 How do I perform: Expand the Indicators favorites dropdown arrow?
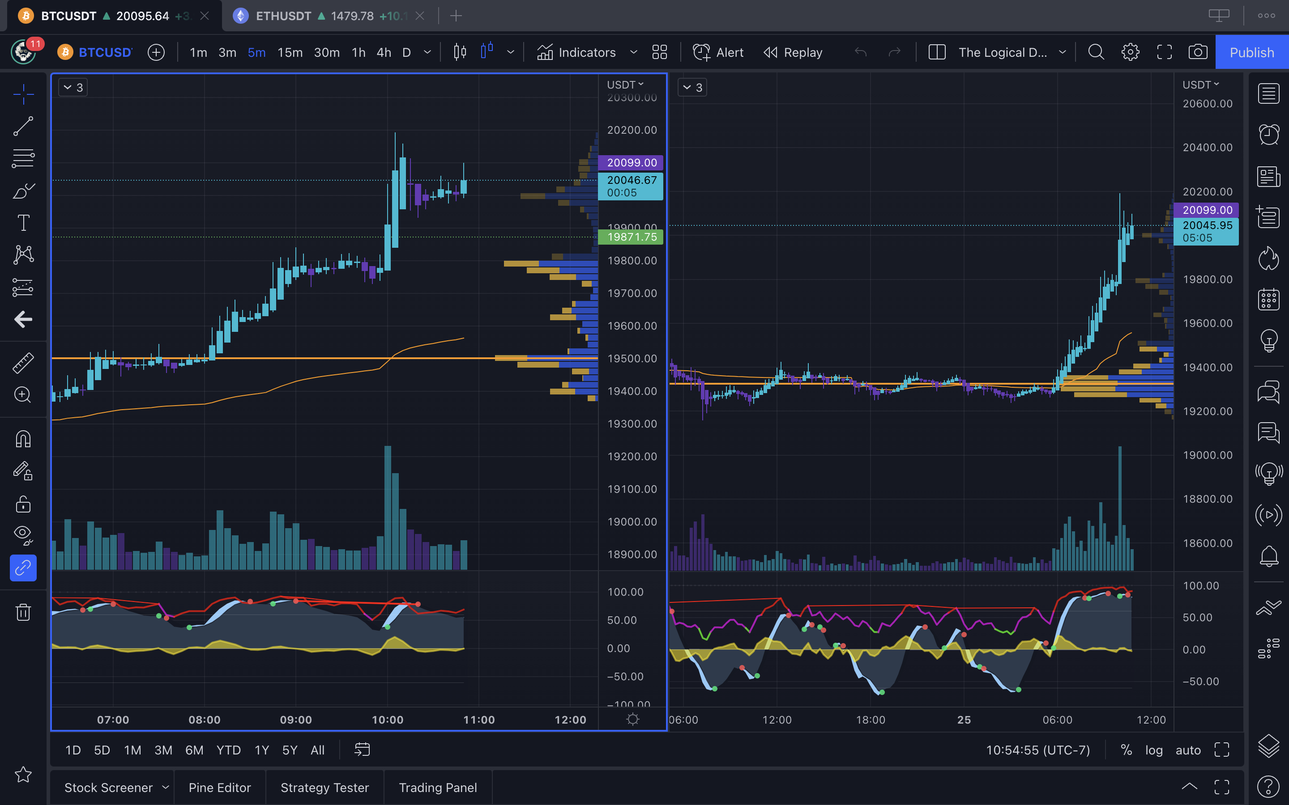click(x=633, y=52)
